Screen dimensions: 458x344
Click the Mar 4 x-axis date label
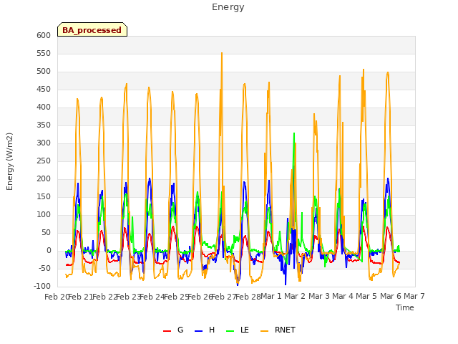[x=343, y=297]
